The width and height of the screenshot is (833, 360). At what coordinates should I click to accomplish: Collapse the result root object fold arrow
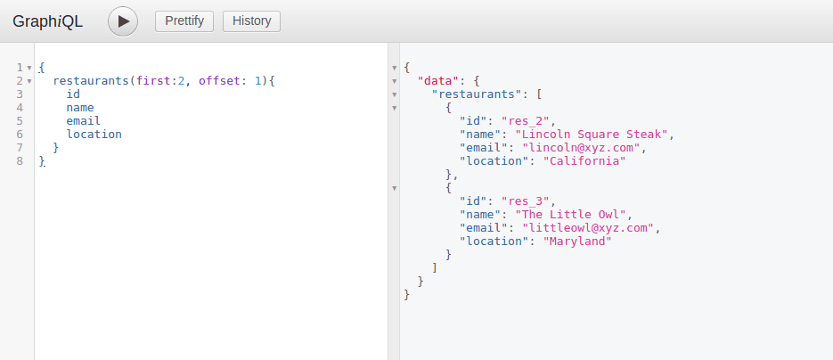394,68
